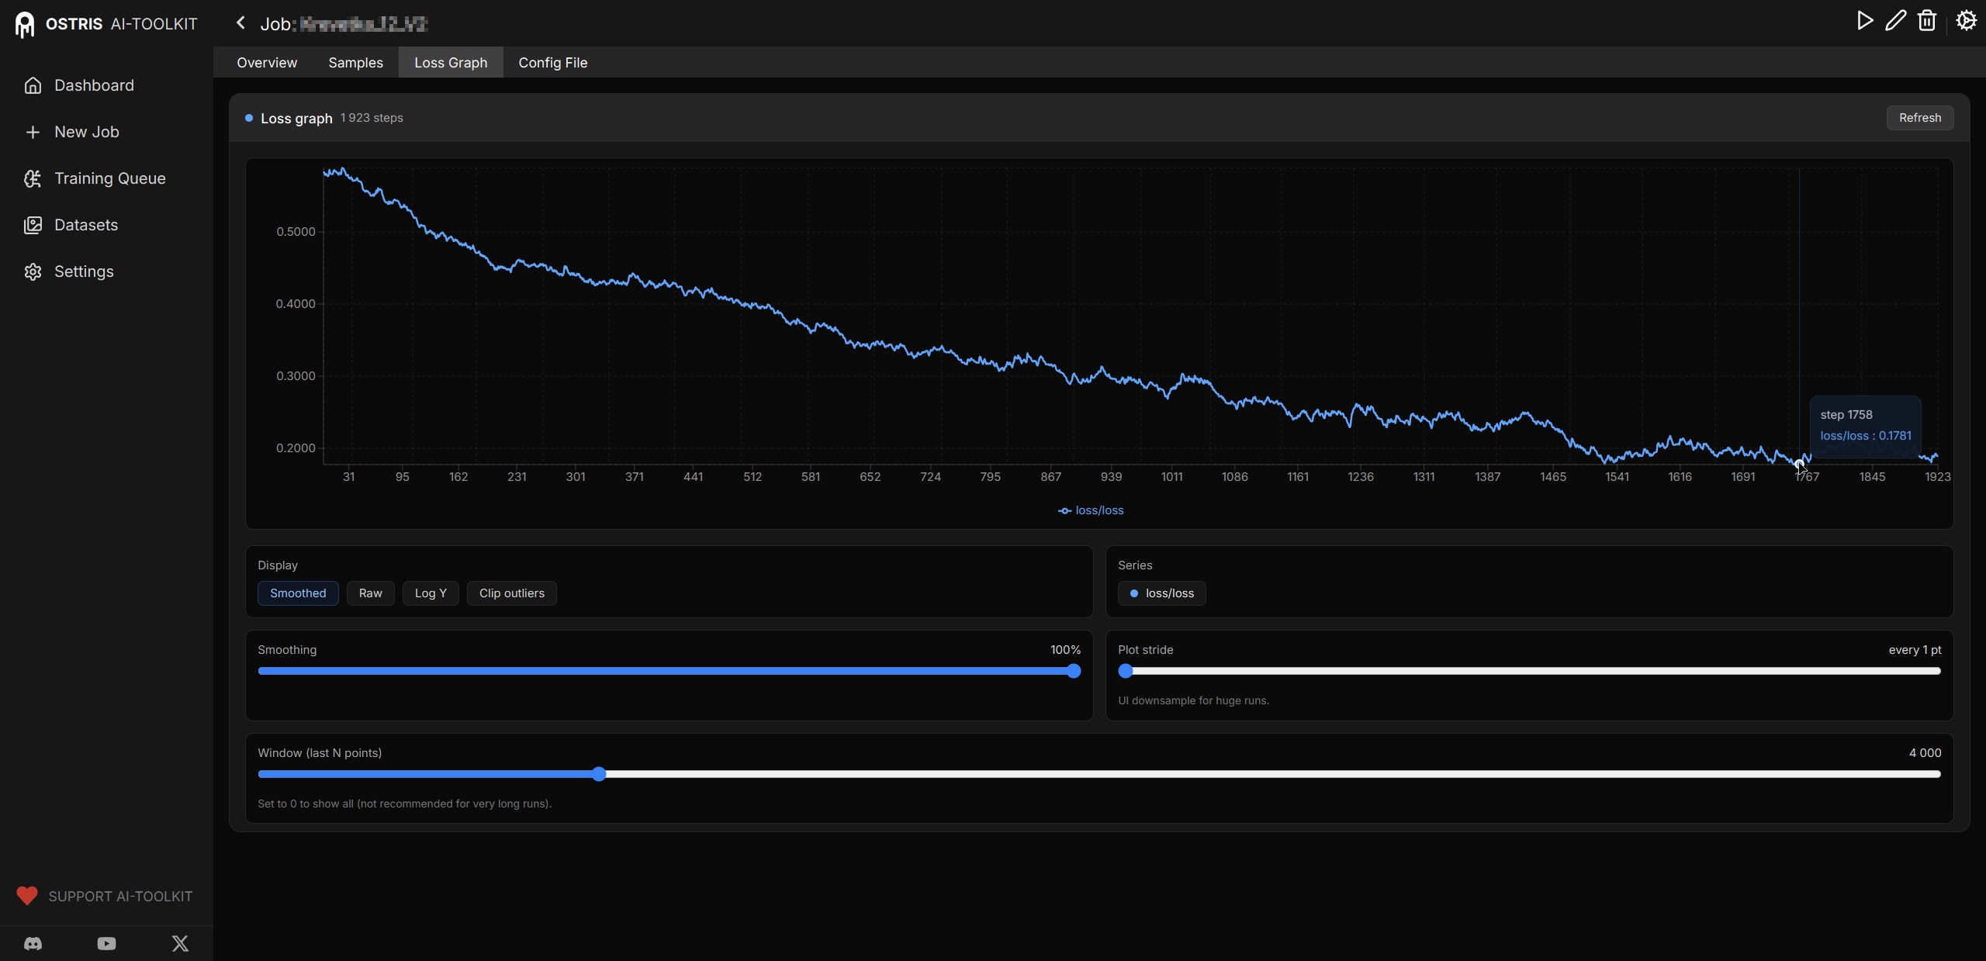The height and width of the screenshot is (961, 1986).
Task: Toggle the loss/loss series chip
Action: 1161,593
